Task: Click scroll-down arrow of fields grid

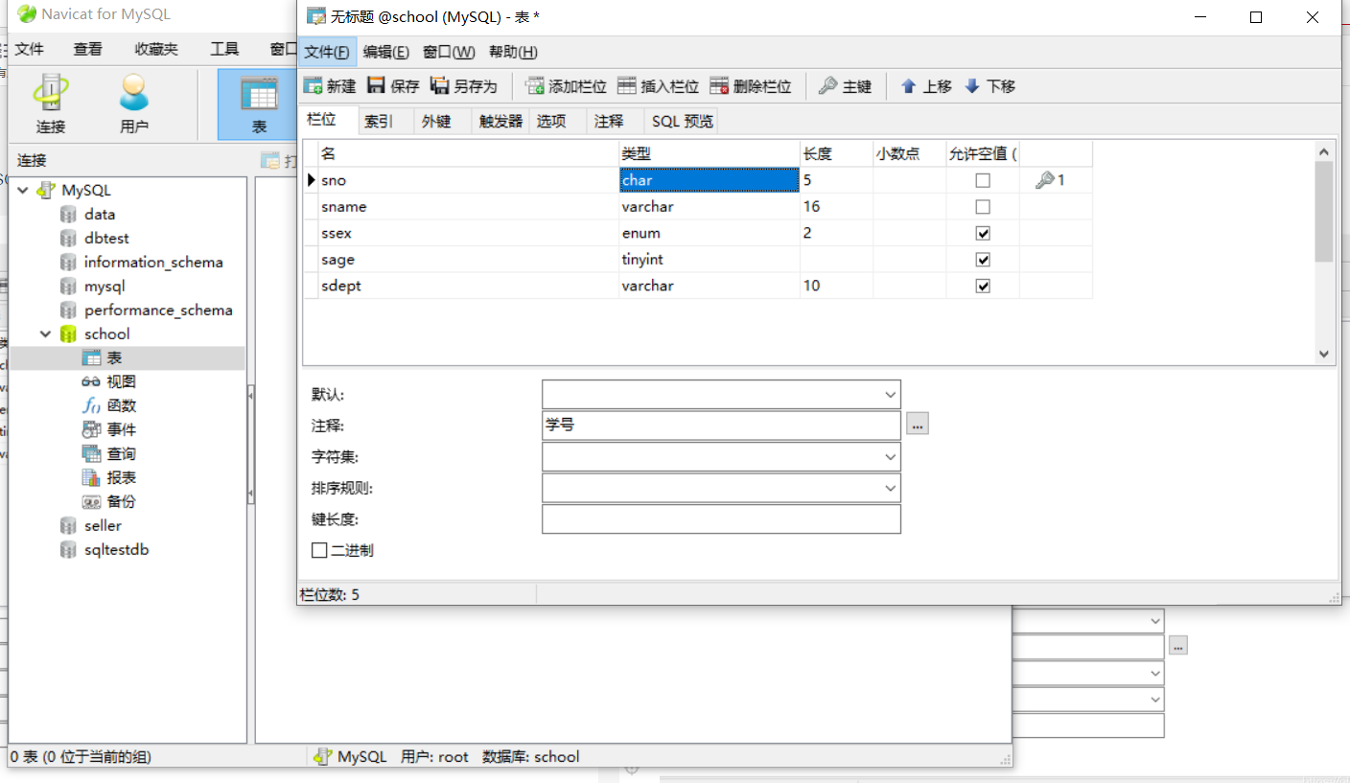Action: click(1324, 354)
